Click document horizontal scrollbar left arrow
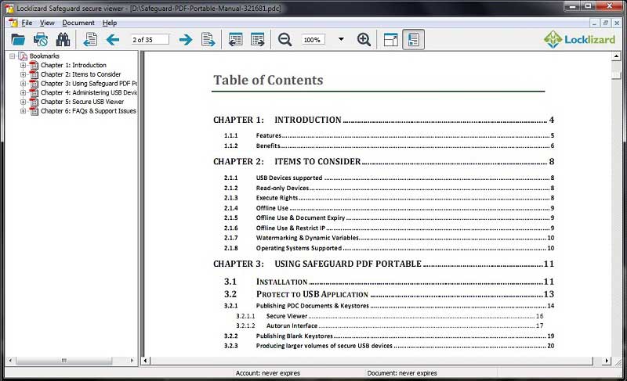627x381 pixels. point(145,361)
